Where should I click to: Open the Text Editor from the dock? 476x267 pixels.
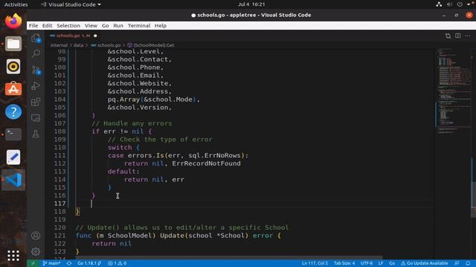click(13, 157)
